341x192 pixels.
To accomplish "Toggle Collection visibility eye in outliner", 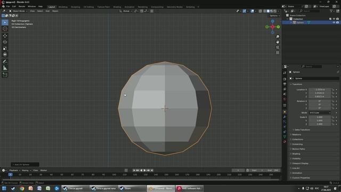I will tap(334, 19).
